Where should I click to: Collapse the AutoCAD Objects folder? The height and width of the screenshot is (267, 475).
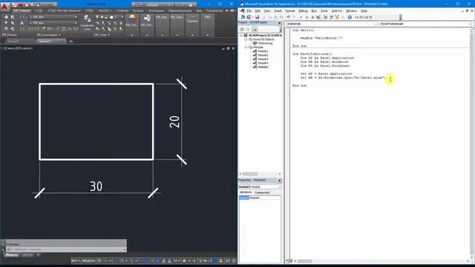pyautogui.click(x=246, y=39)
